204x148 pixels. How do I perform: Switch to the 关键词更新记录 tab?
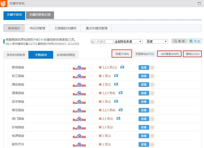40,15
